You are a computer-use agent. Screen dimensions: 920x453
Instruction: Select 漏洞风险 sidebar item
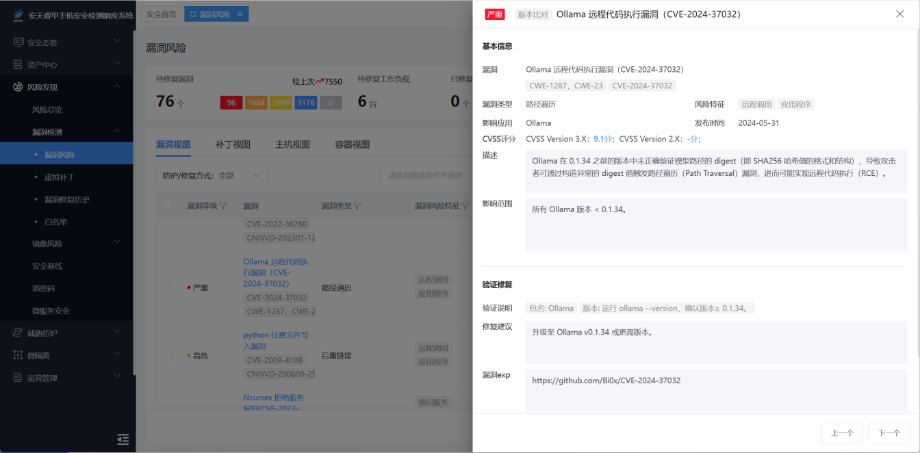(x=66, y=154)
